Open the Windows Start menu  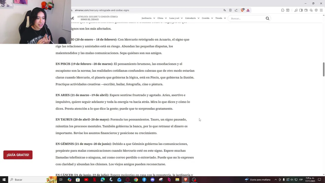pos(4,180)
